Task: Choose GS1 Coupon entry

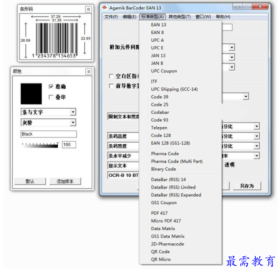Action: click(x=181, y=203)
